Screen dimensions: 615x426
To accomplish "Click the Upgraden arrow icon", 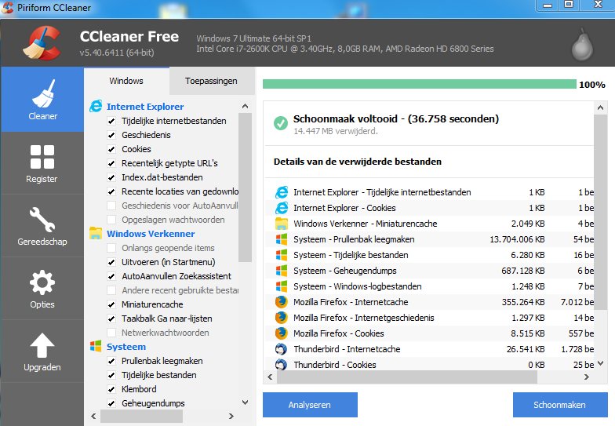I will [42, 345].
